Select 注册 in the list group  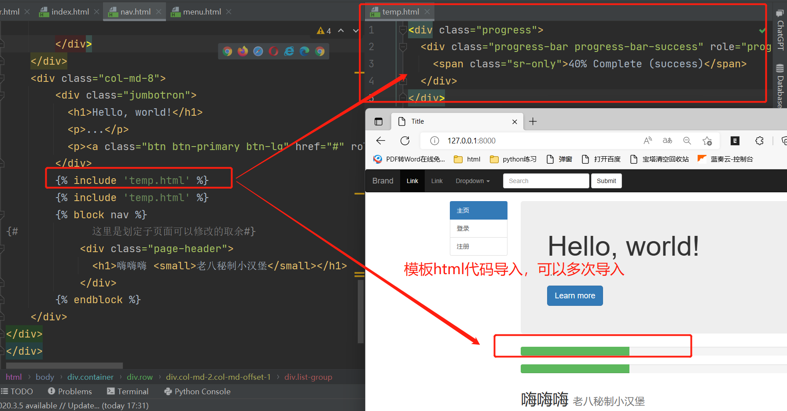(x=478, y=246)
